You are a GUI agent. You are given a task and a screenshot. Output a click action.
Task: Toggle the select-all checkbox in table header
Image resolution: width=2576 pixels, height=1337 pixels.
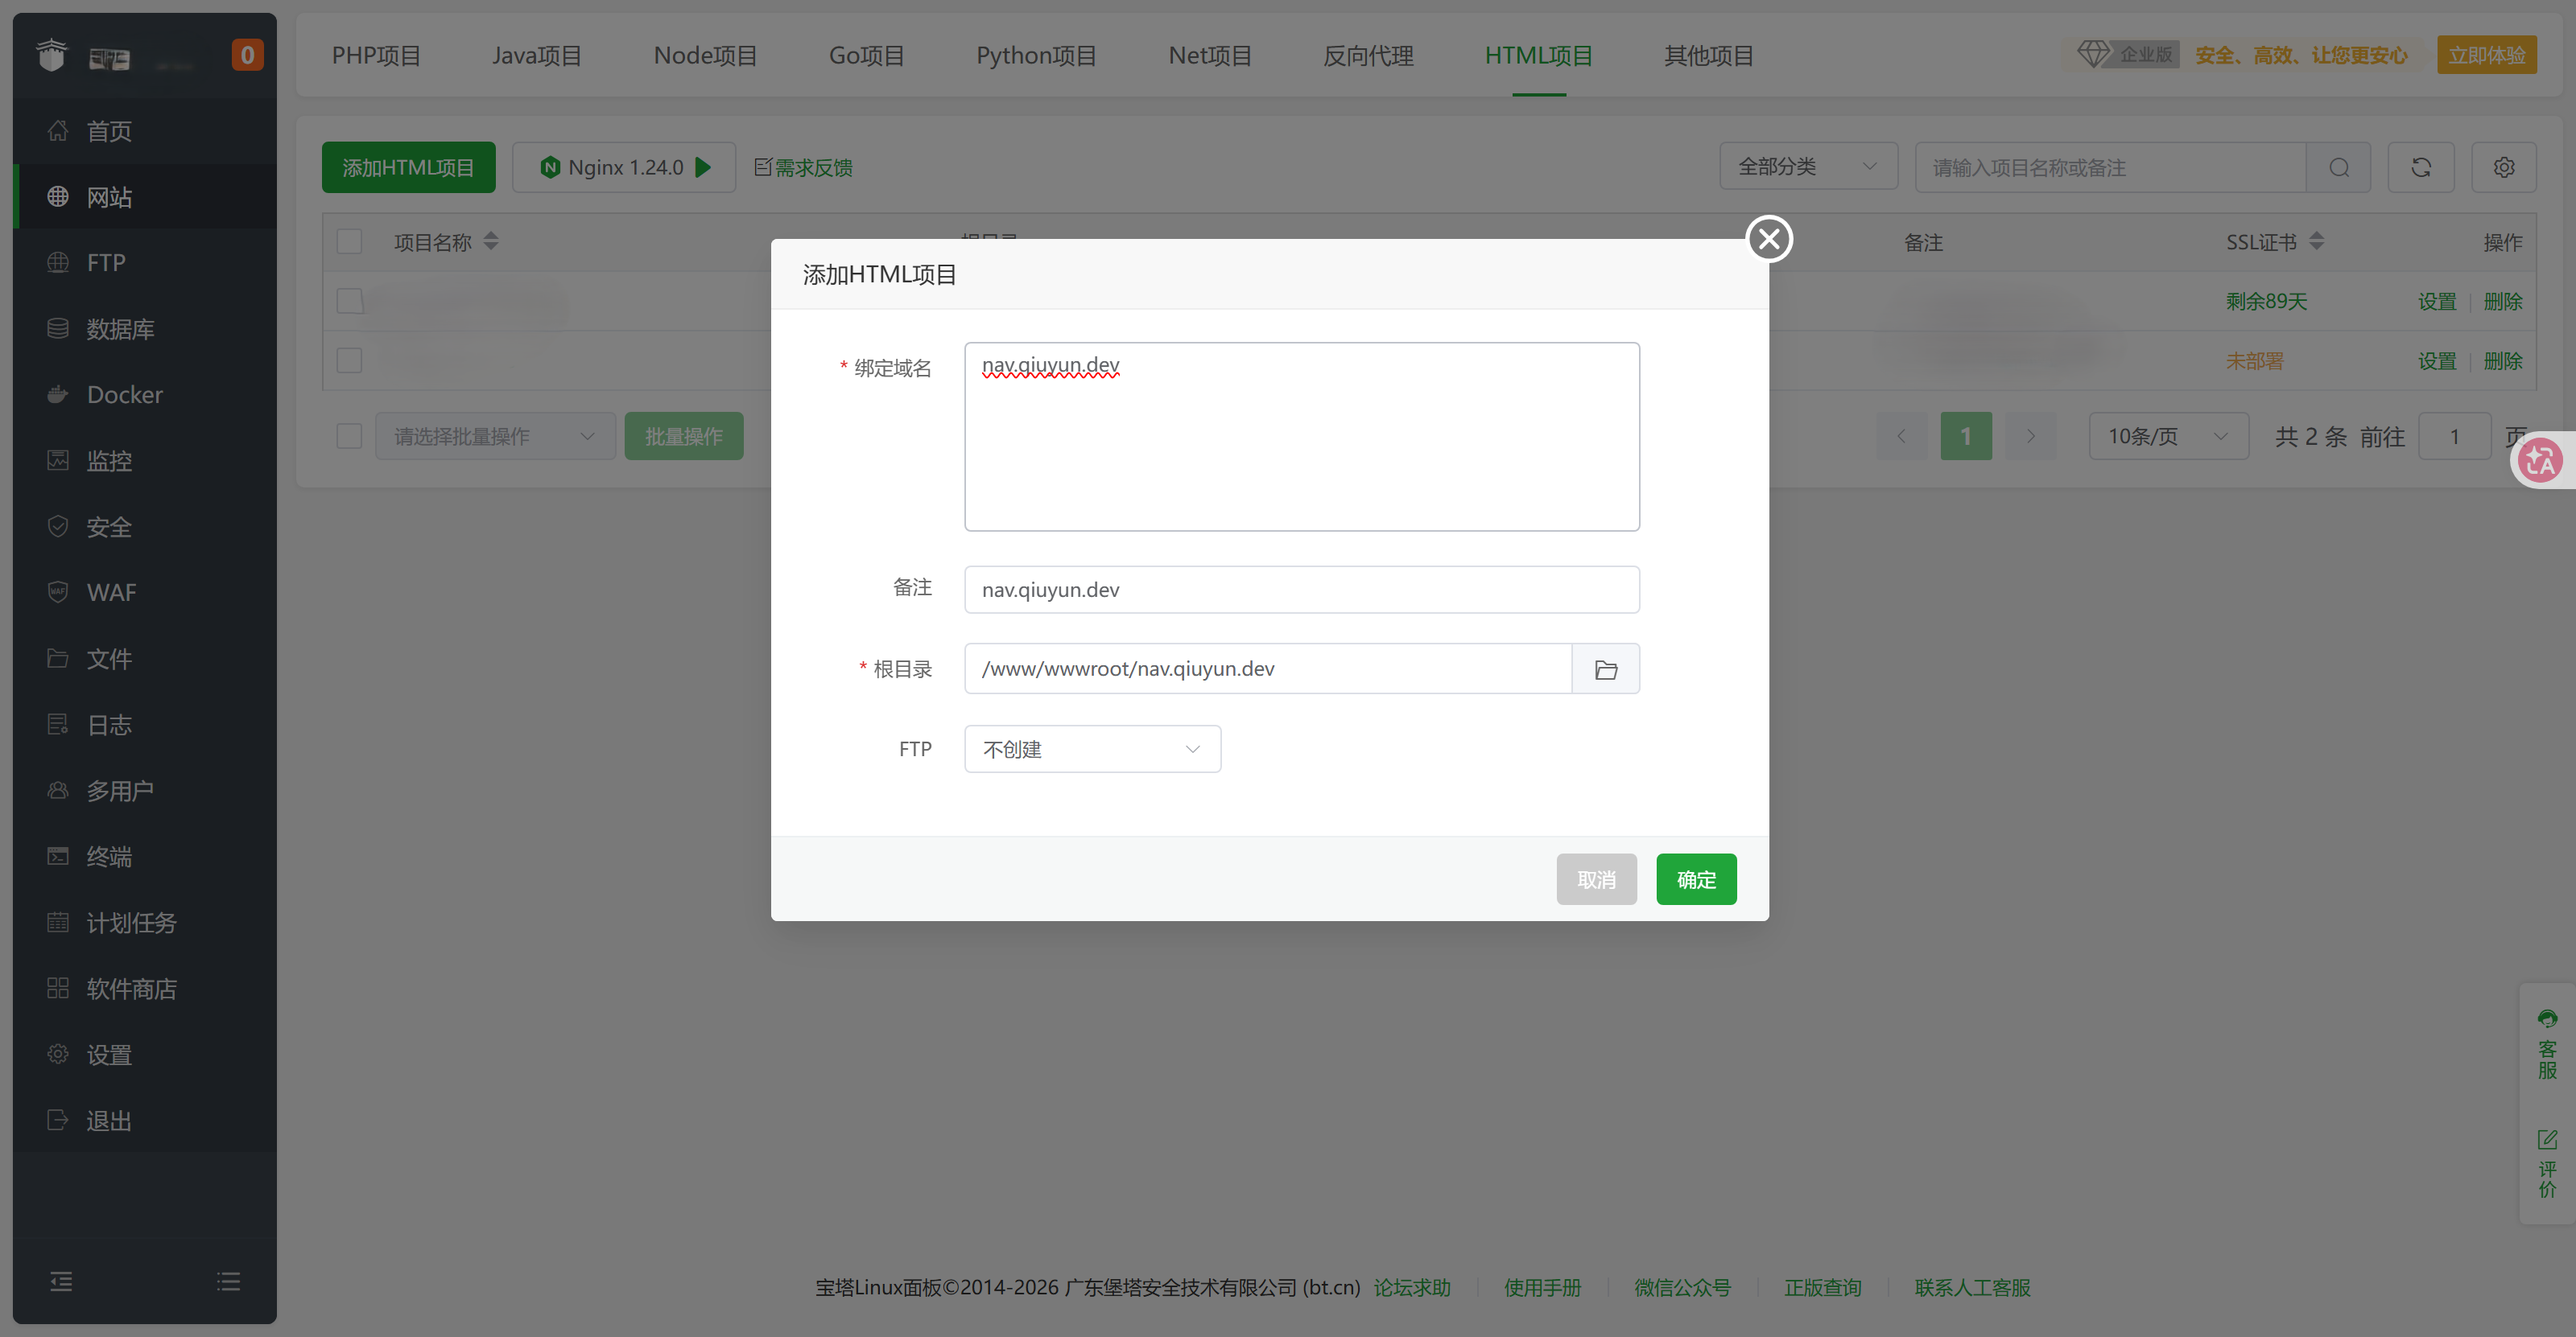(x=349, y=241)
